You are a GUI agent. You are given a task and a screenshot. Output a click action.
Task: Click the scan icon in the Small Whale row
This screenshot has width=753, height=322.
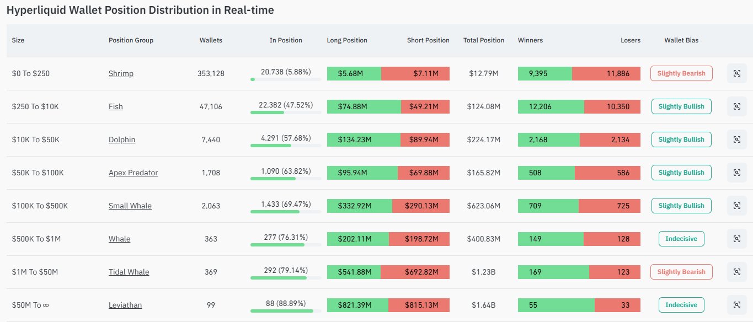tap(736, 206)
